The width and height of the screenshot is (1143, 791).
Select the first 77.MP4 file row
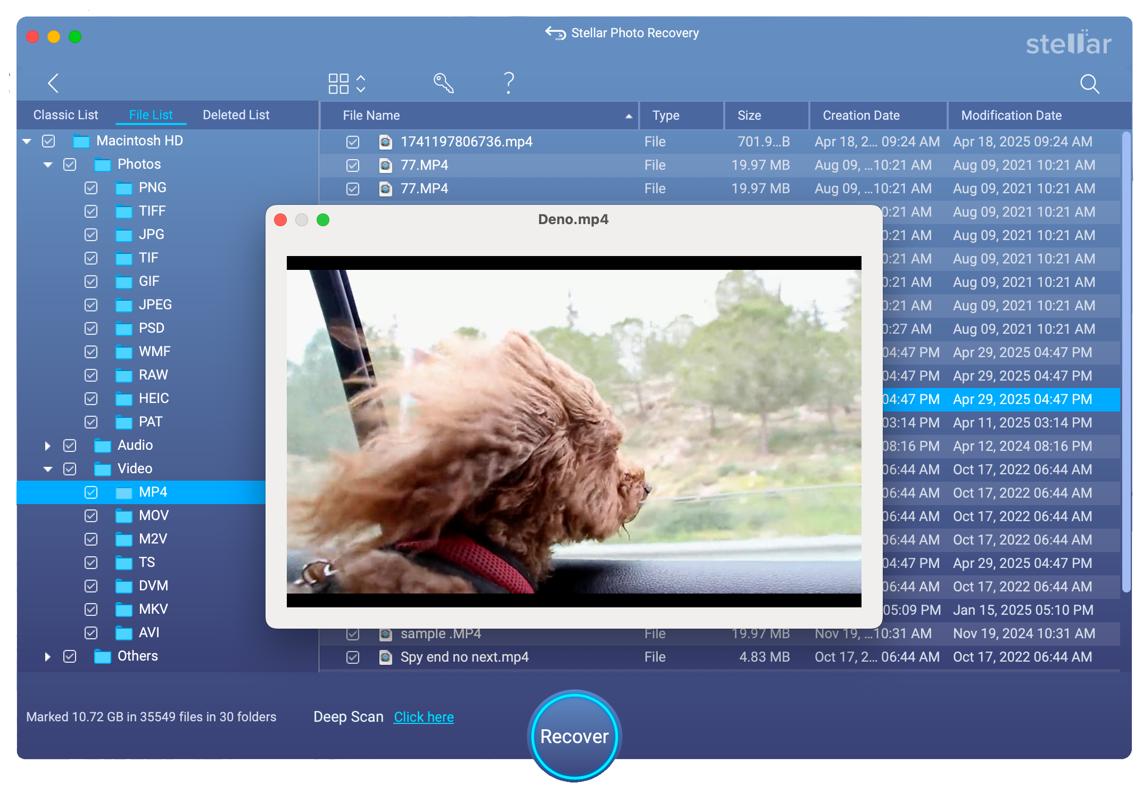(719, 166)
